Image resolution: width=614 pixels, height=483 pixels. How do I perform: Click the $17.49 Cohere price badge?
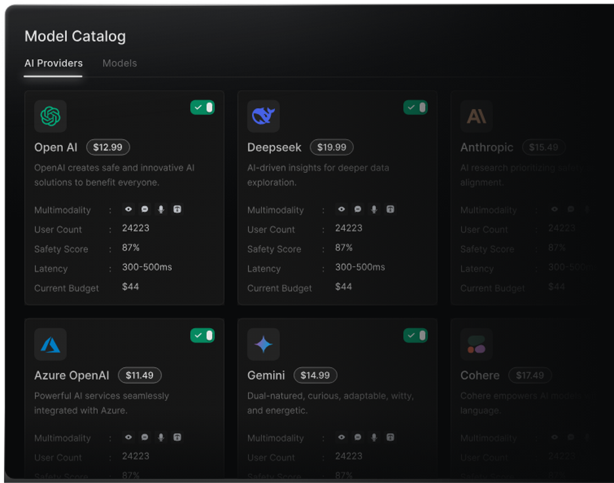click(x=530, y=375)
